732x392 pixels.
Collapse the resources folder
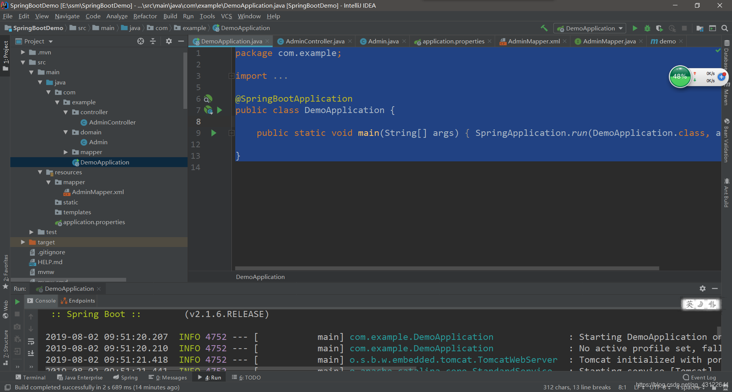[x=40, y=172]
